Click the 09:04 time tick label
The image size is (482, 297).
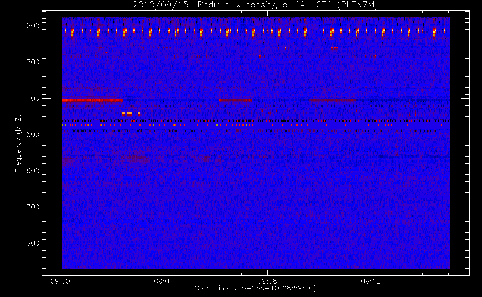(164, 281)
